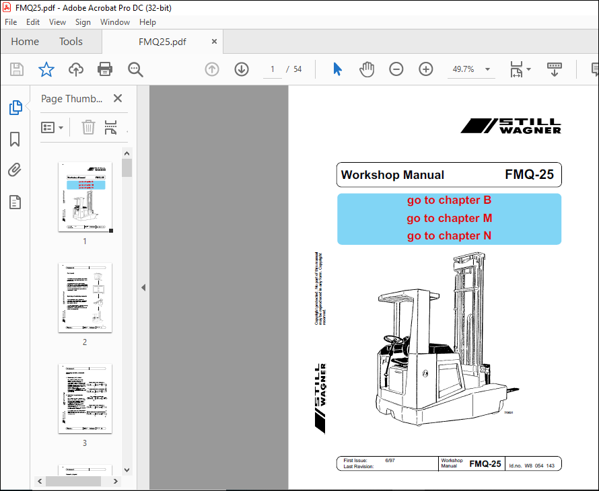Open the Bookmarks panel icon
This screenshot has width=599, height=491.
15,139
